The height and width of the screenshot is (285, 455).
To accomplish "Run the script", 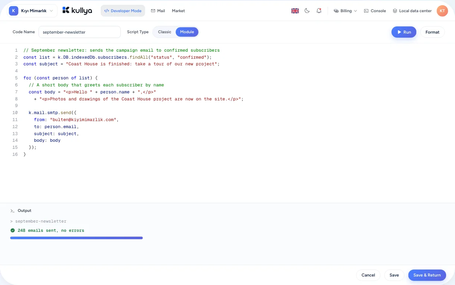I will click(404, 32).
